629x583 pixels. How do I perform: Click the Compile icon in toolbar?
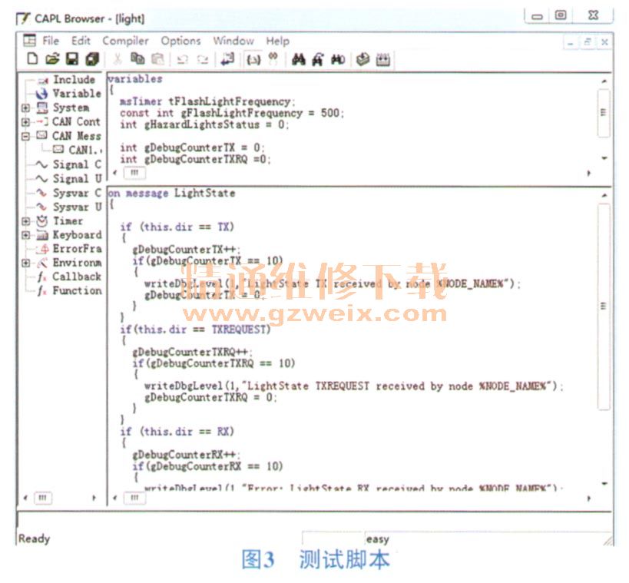(363, 59)
